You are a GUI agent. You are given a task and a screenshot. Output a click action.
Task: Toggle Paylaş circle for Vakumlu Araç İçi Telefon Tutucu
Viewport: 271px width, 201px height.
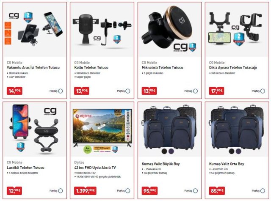tap(61, 91)
